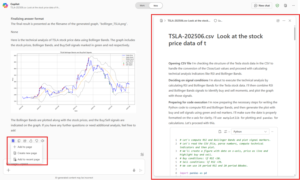Open the page panel more options ellipsis
This screenshot has height=180, width=300.
[284, 21]
